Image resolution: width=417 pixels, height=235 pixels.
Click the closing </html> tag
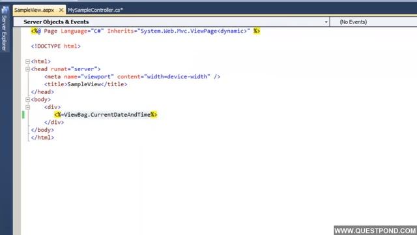coord(42,138)
